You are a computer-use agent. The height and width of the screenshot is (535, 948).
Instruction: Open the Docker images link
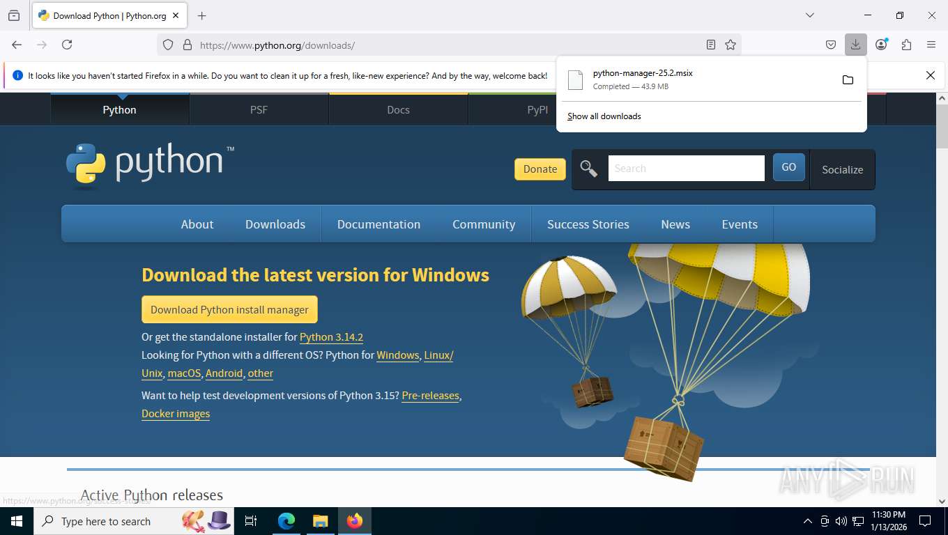(x=176, y=414)
